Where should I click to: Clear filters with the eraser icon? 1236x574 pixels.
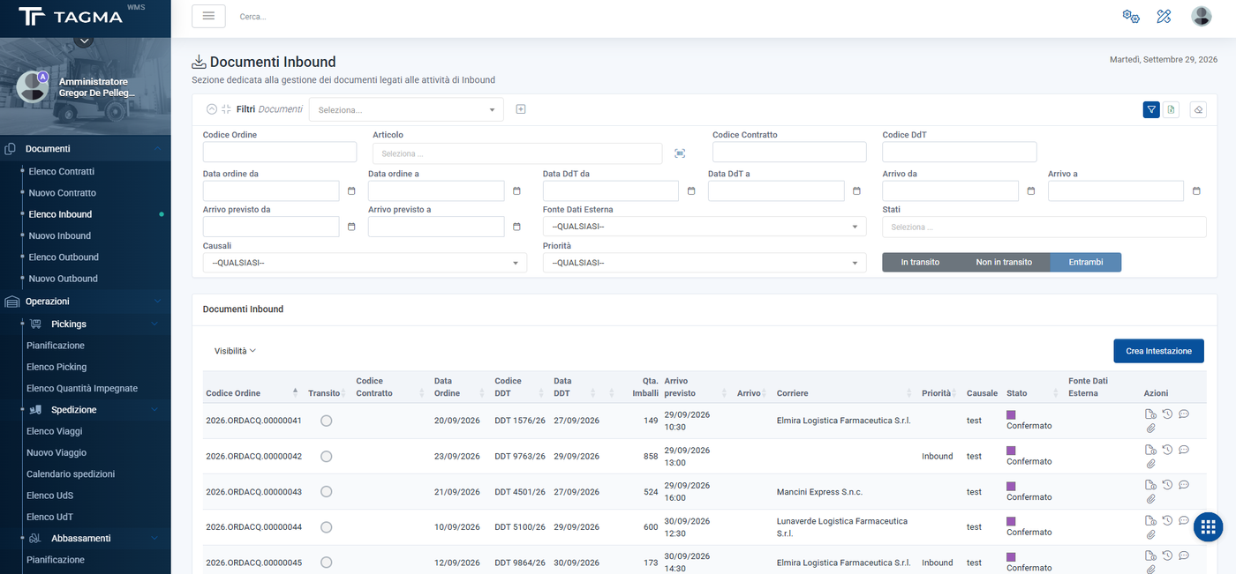pos(1198,109)
